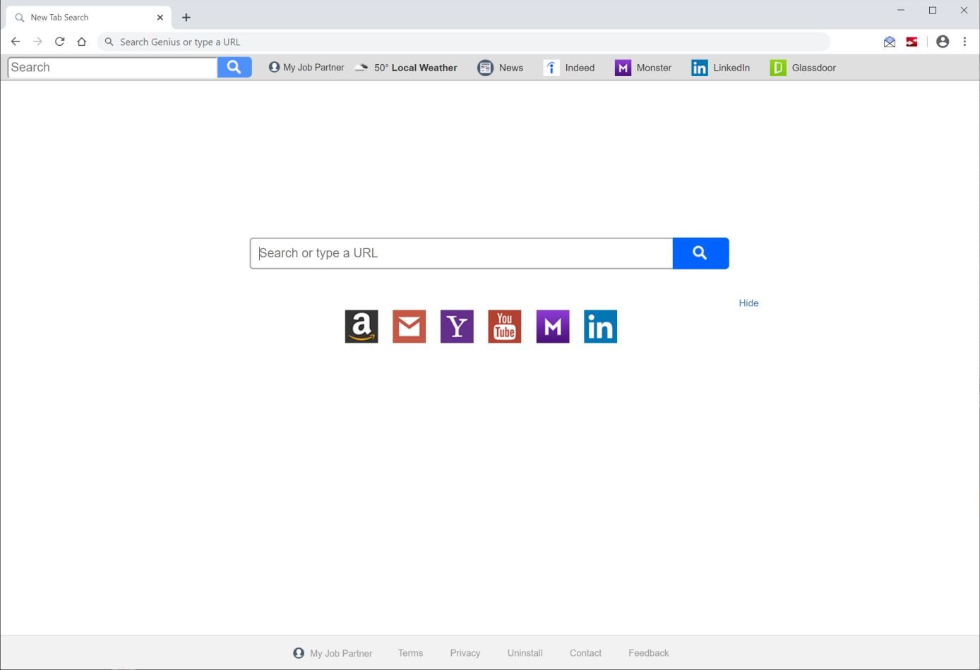Click the envelope extension icon

point(890,42)
